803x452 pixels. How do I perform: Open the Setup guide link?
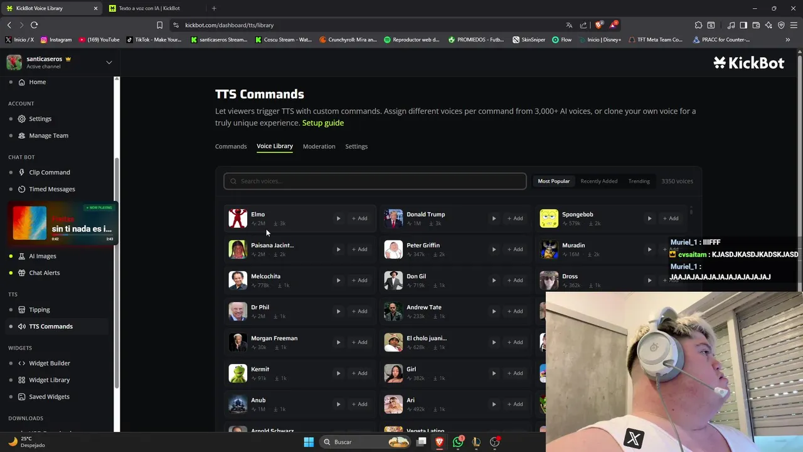coord(323,123)
